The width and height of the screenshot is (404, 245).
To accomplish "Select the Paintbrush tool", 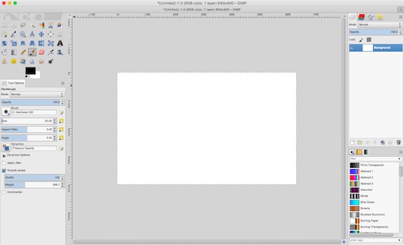I will coord(32,52).
